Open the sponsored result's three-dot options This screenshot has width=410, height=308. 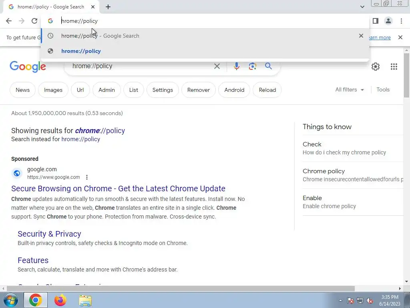(x=87, y=177)
